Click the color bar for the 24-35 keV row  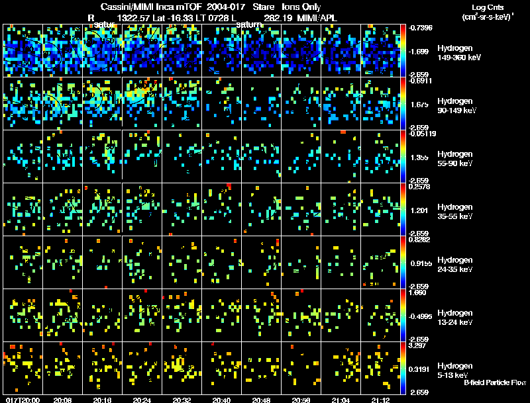click(x=403, y=262)
